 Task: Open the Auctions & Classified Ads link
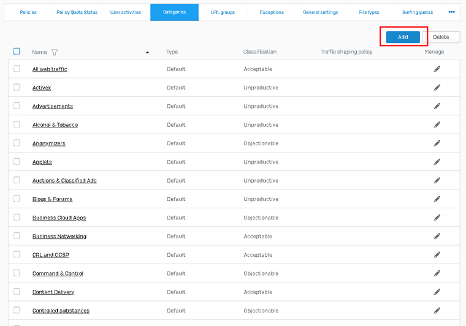click(x=64, y=181)
